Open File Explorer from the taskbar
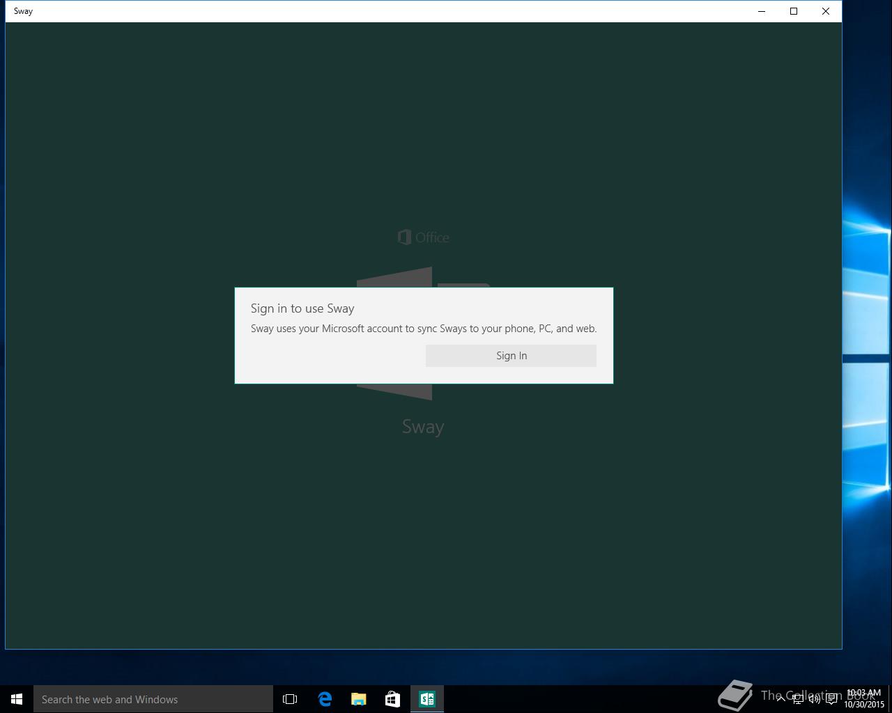 pos(359,699)
